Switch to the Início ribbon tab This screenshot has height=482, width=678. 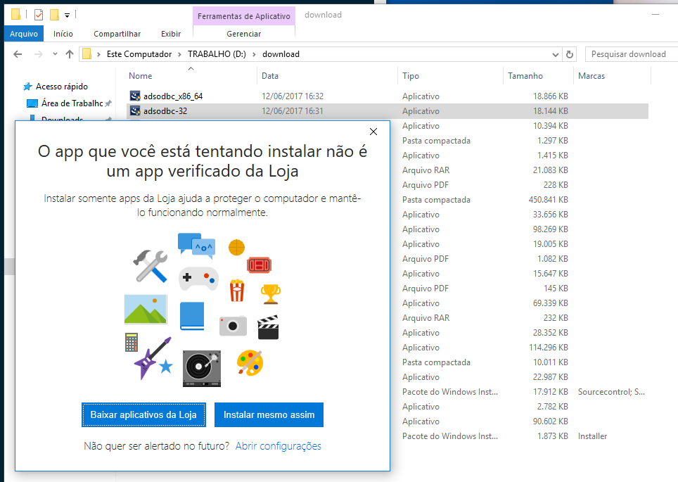click(63, 34)
